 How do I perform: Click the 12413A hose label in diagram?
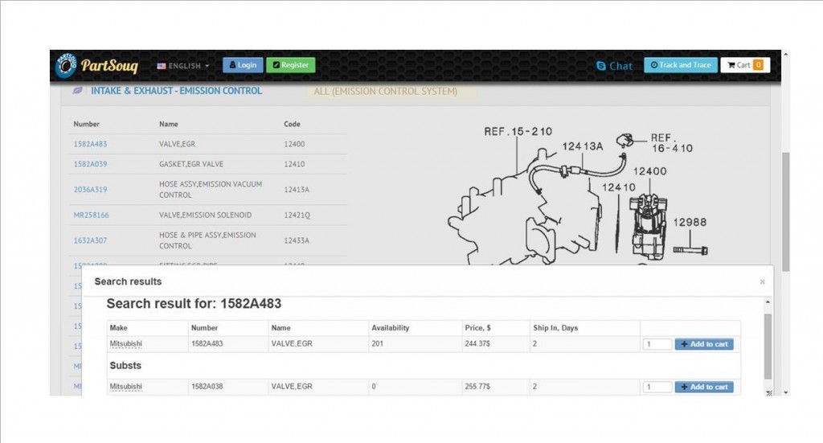click(583, 146)
